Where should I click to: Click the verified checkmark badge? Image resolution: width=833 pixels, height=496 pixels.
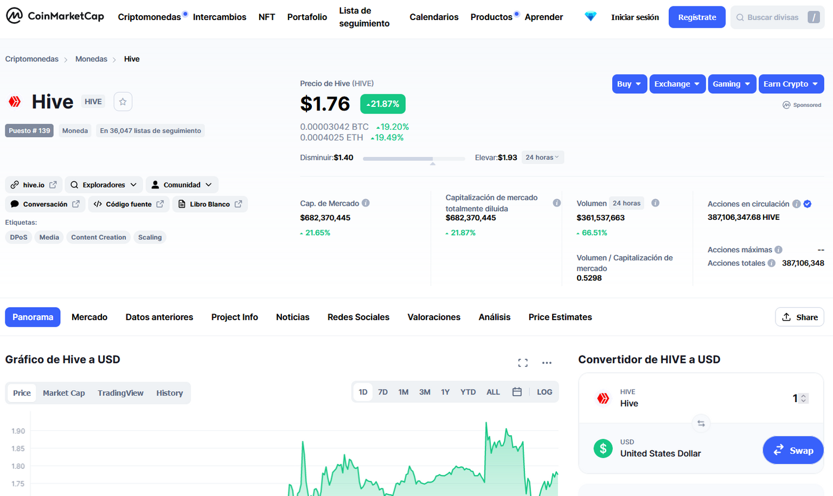click(808, 204)
